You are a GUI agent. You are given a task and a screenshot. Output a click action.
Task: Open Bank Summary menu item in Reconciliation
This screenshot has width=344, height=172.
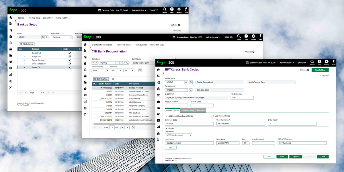click(141, 45)
